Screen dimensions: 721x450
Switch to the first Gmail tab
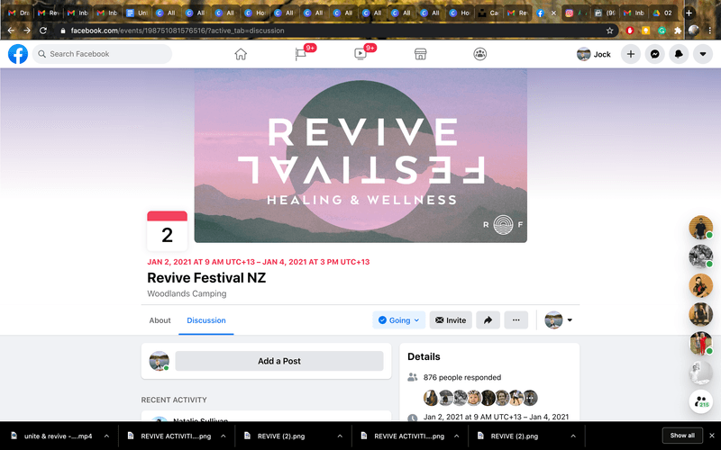click(x=18, y=13)
